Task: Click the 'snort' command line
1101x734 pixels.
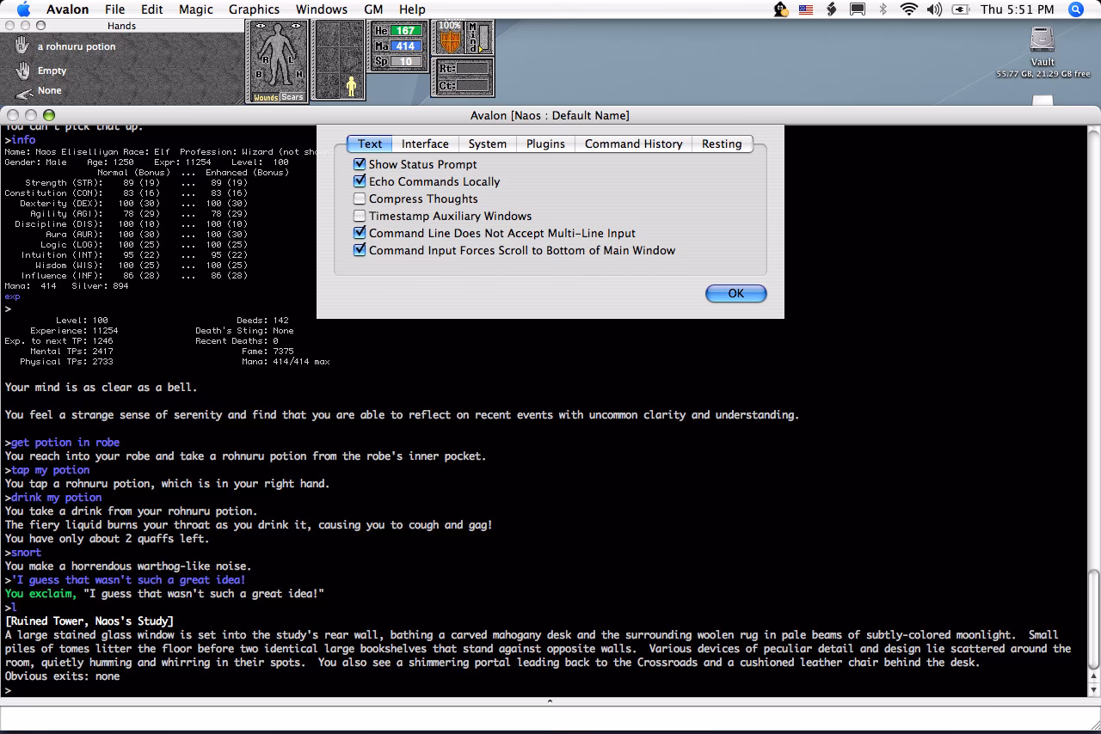Action: pyautogui.click(x=27, y=553)
